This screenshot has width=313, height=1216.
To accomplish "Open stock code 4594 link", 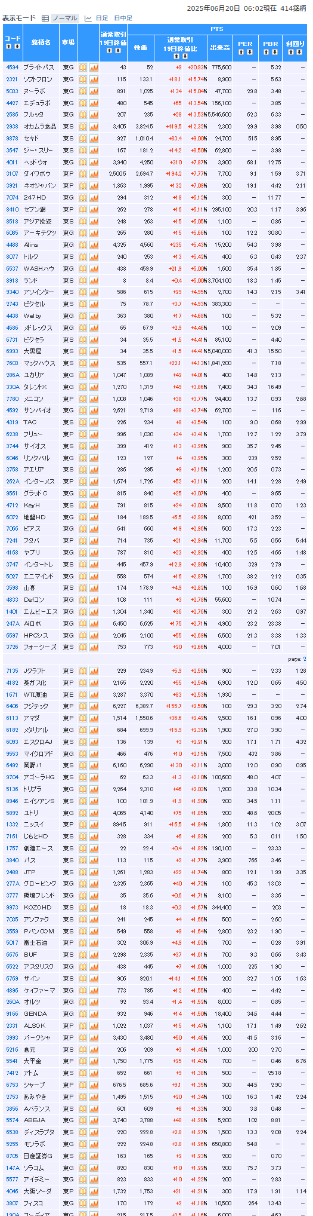I will (x=12, y=68).
